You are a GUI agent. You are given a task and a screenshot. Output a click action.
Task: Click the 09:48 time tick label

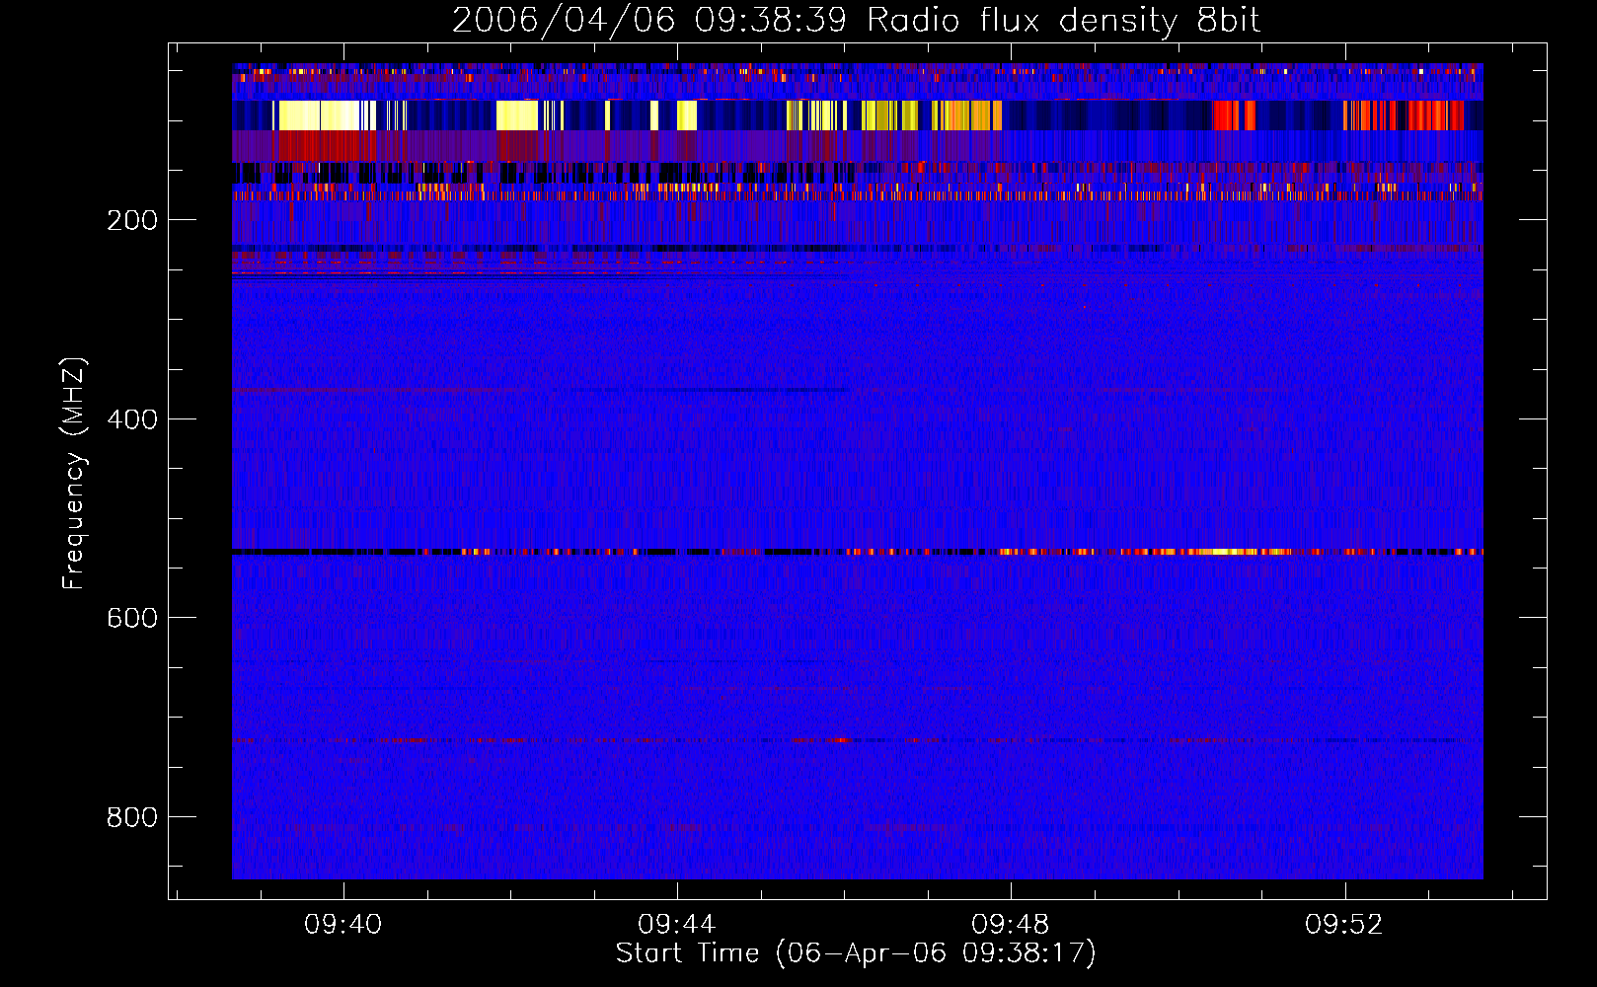point(1011,925)
